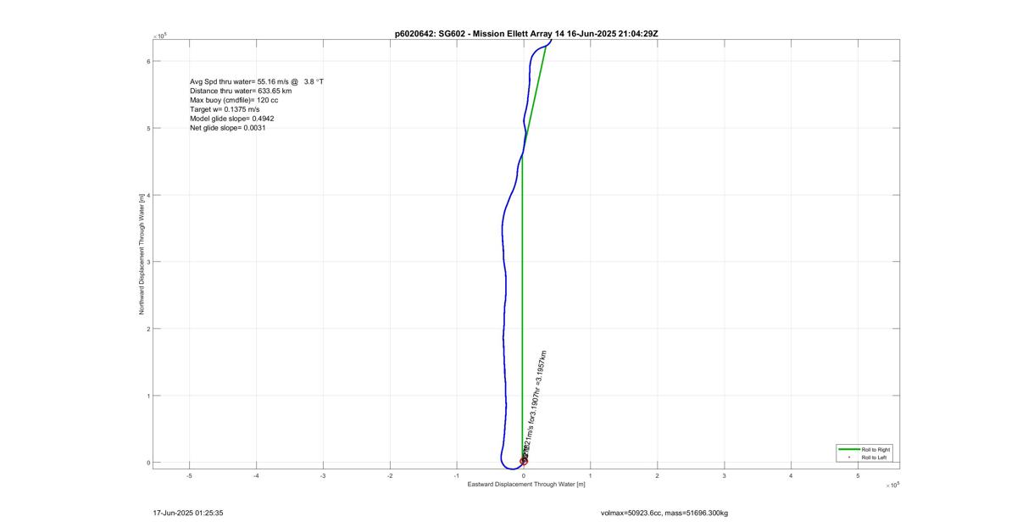This screenshot has height=527, width=1017.
Task: Click the x-axis tick label '-4'
Action: point(256,476)
